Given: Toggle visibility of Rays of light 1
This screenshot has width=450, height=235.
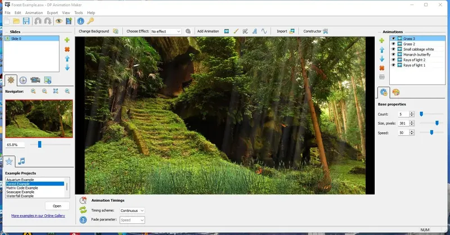Looking at the screenshot, I should pyautogui.click(x=393, y=65).
